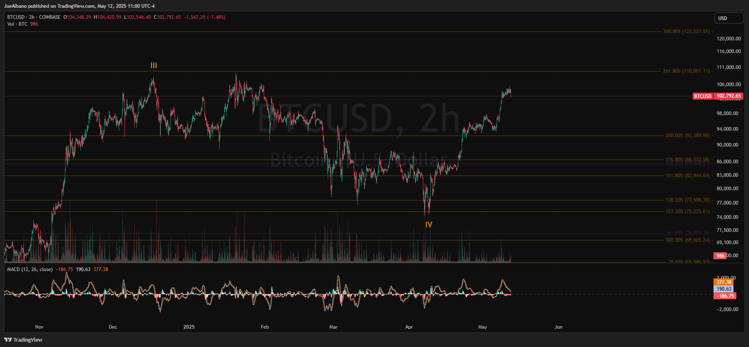Click the 90,000.00 price axis label
749x347 pixels.
point(727,145)
